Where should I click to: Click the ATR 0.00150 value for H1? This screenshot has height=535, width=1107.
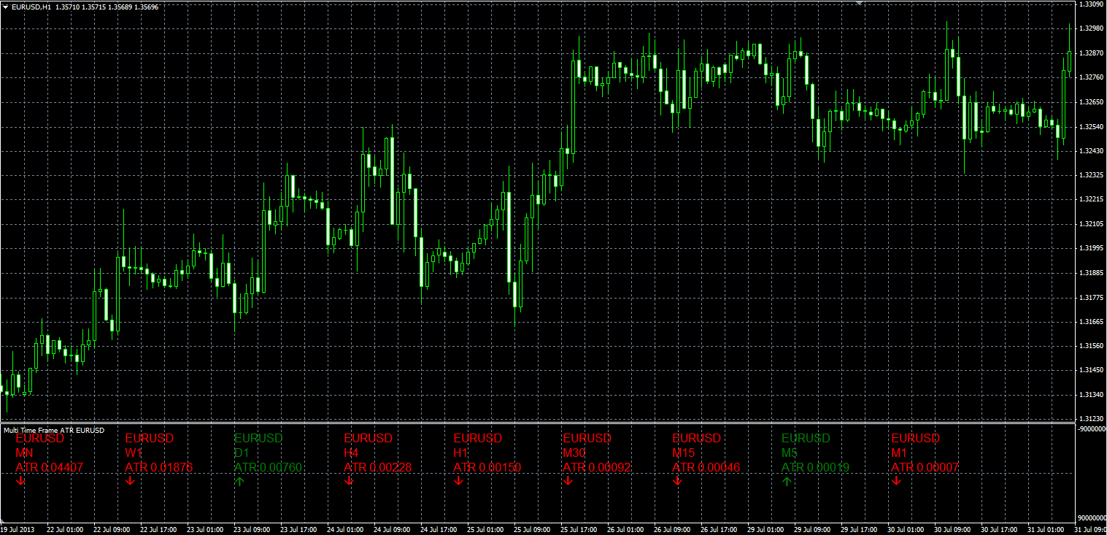pos(487,467)
